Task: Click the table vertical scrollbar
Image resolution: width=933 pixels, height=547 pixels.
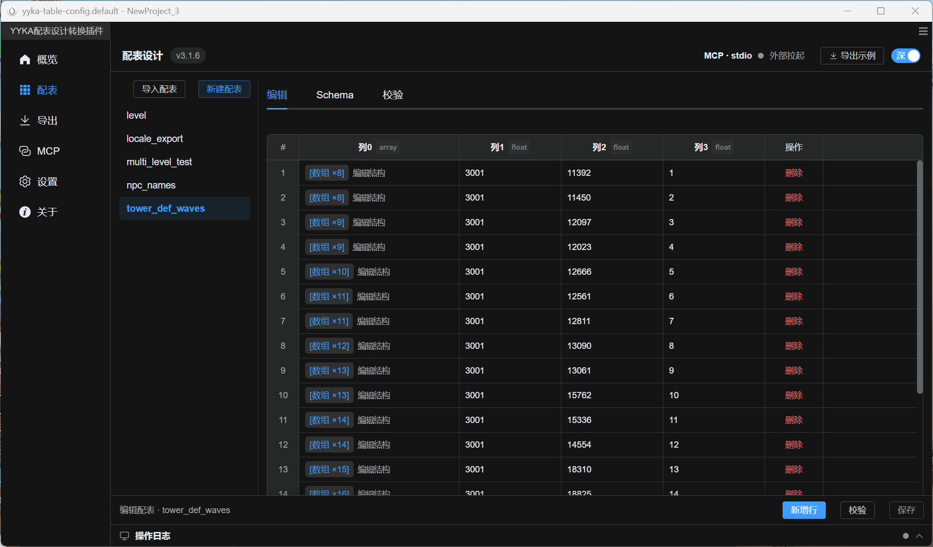Action: tap(919, 277)
